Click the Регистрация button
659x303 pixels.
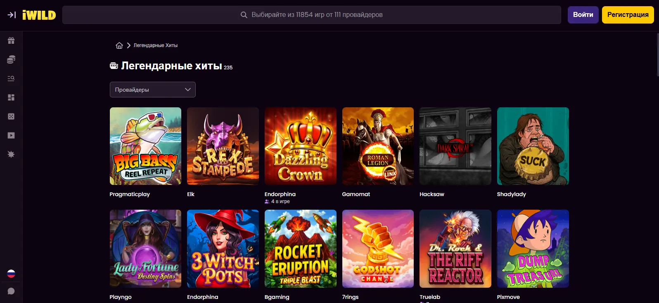(x=628, y=15)
